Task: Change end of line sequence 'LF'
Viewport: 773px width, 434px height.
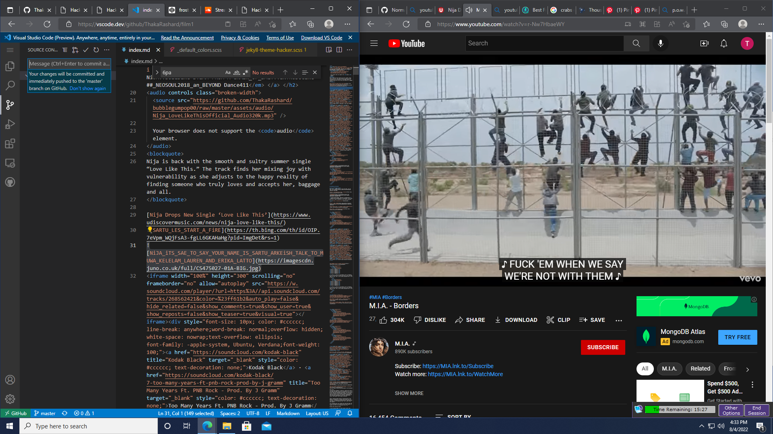Action: point(268,413)
